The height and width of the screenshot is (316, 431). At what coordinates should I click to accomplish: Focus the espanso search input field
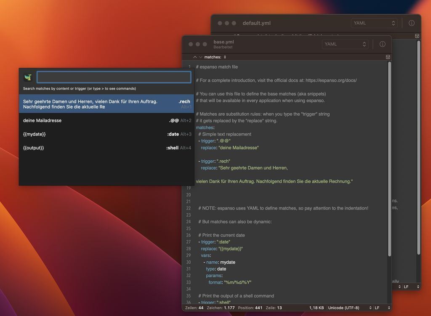coord(114,77)
